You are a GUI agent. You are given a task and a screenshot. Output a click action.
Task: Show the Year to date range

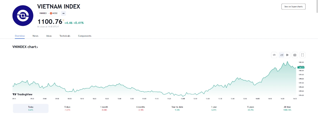[177, 108]
